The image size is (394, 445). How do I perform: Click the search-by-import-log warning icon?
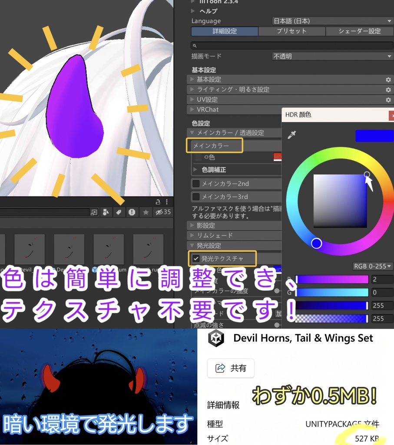point(132,212)
